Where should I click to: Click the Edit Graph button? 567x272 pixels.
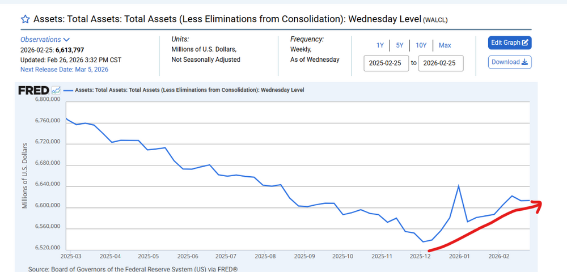(510, 42)
